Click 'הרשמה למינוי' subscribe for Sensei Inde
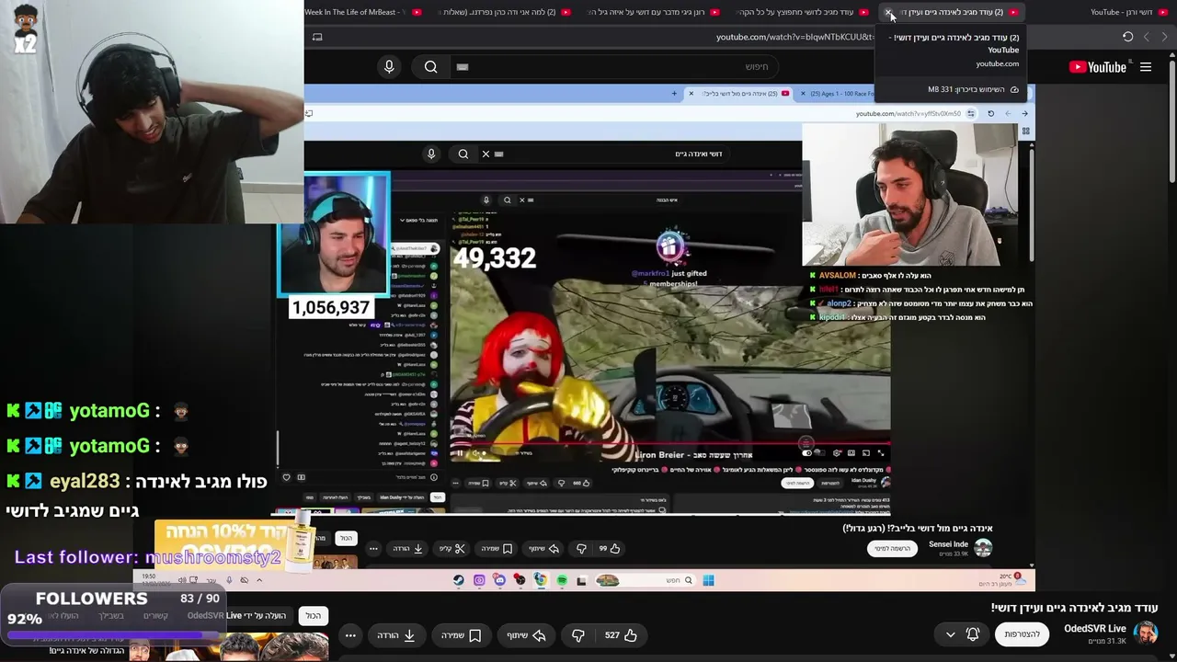This screenshot has height=662, width=1177. (x=892, y=548)
